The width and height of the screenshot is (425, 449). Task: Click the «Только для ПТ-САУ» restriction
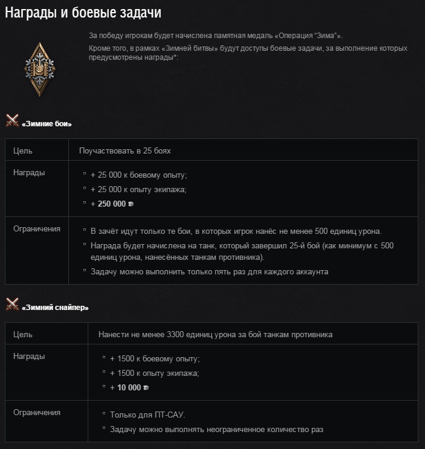[148, 415]
